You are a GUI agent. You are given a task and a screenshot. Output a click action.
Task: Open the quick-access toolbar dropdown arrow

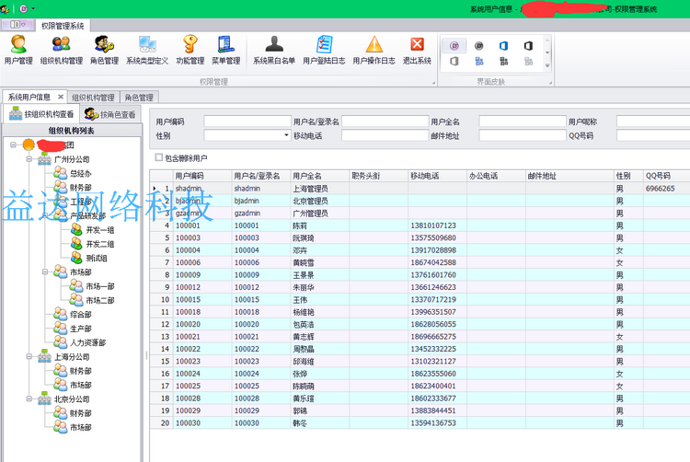(33, 8)
